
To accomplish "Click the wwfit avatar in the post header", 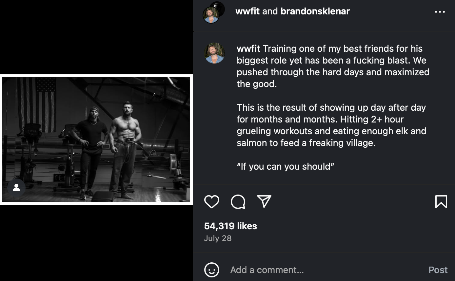I will tap(210, 15).
